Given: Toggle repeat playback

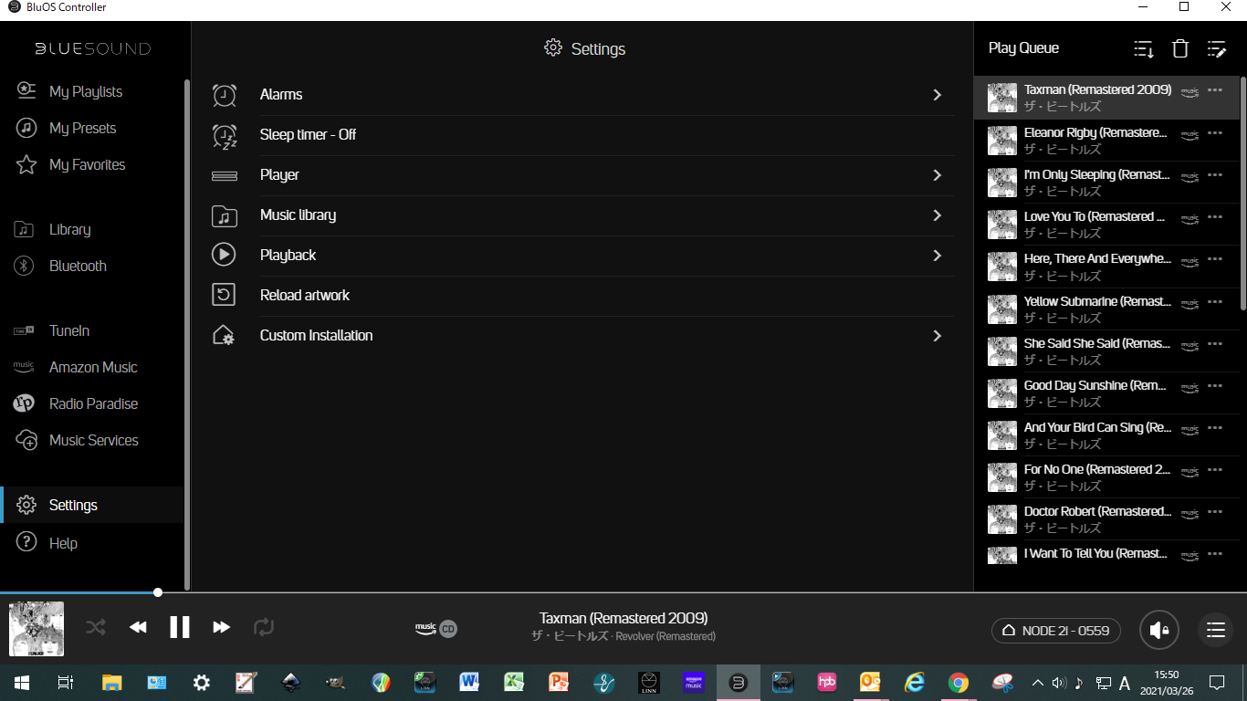Looking at the screenshot, I should (x=263, y=627).
